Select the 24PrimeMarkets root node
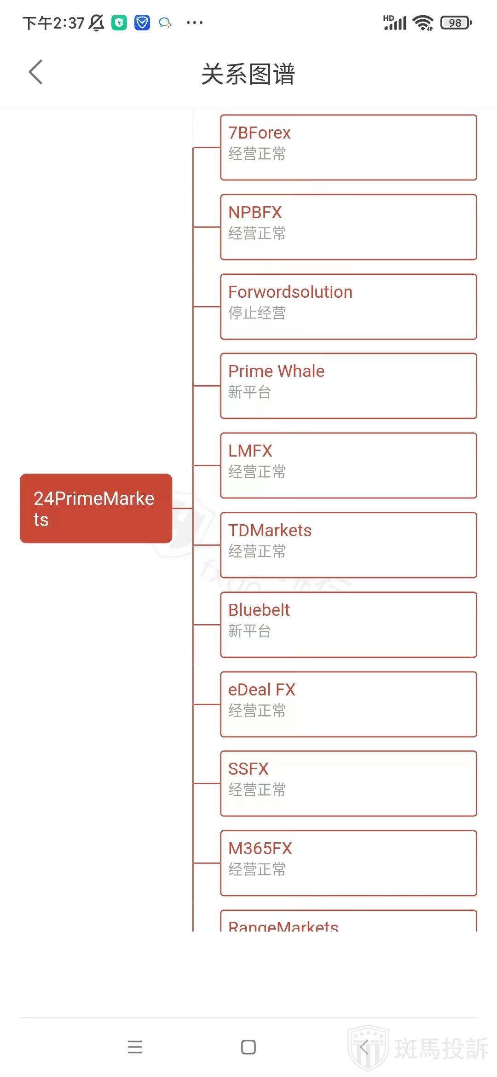Image resolution: width=497 pixels, height=1077 pixels. 96,509
